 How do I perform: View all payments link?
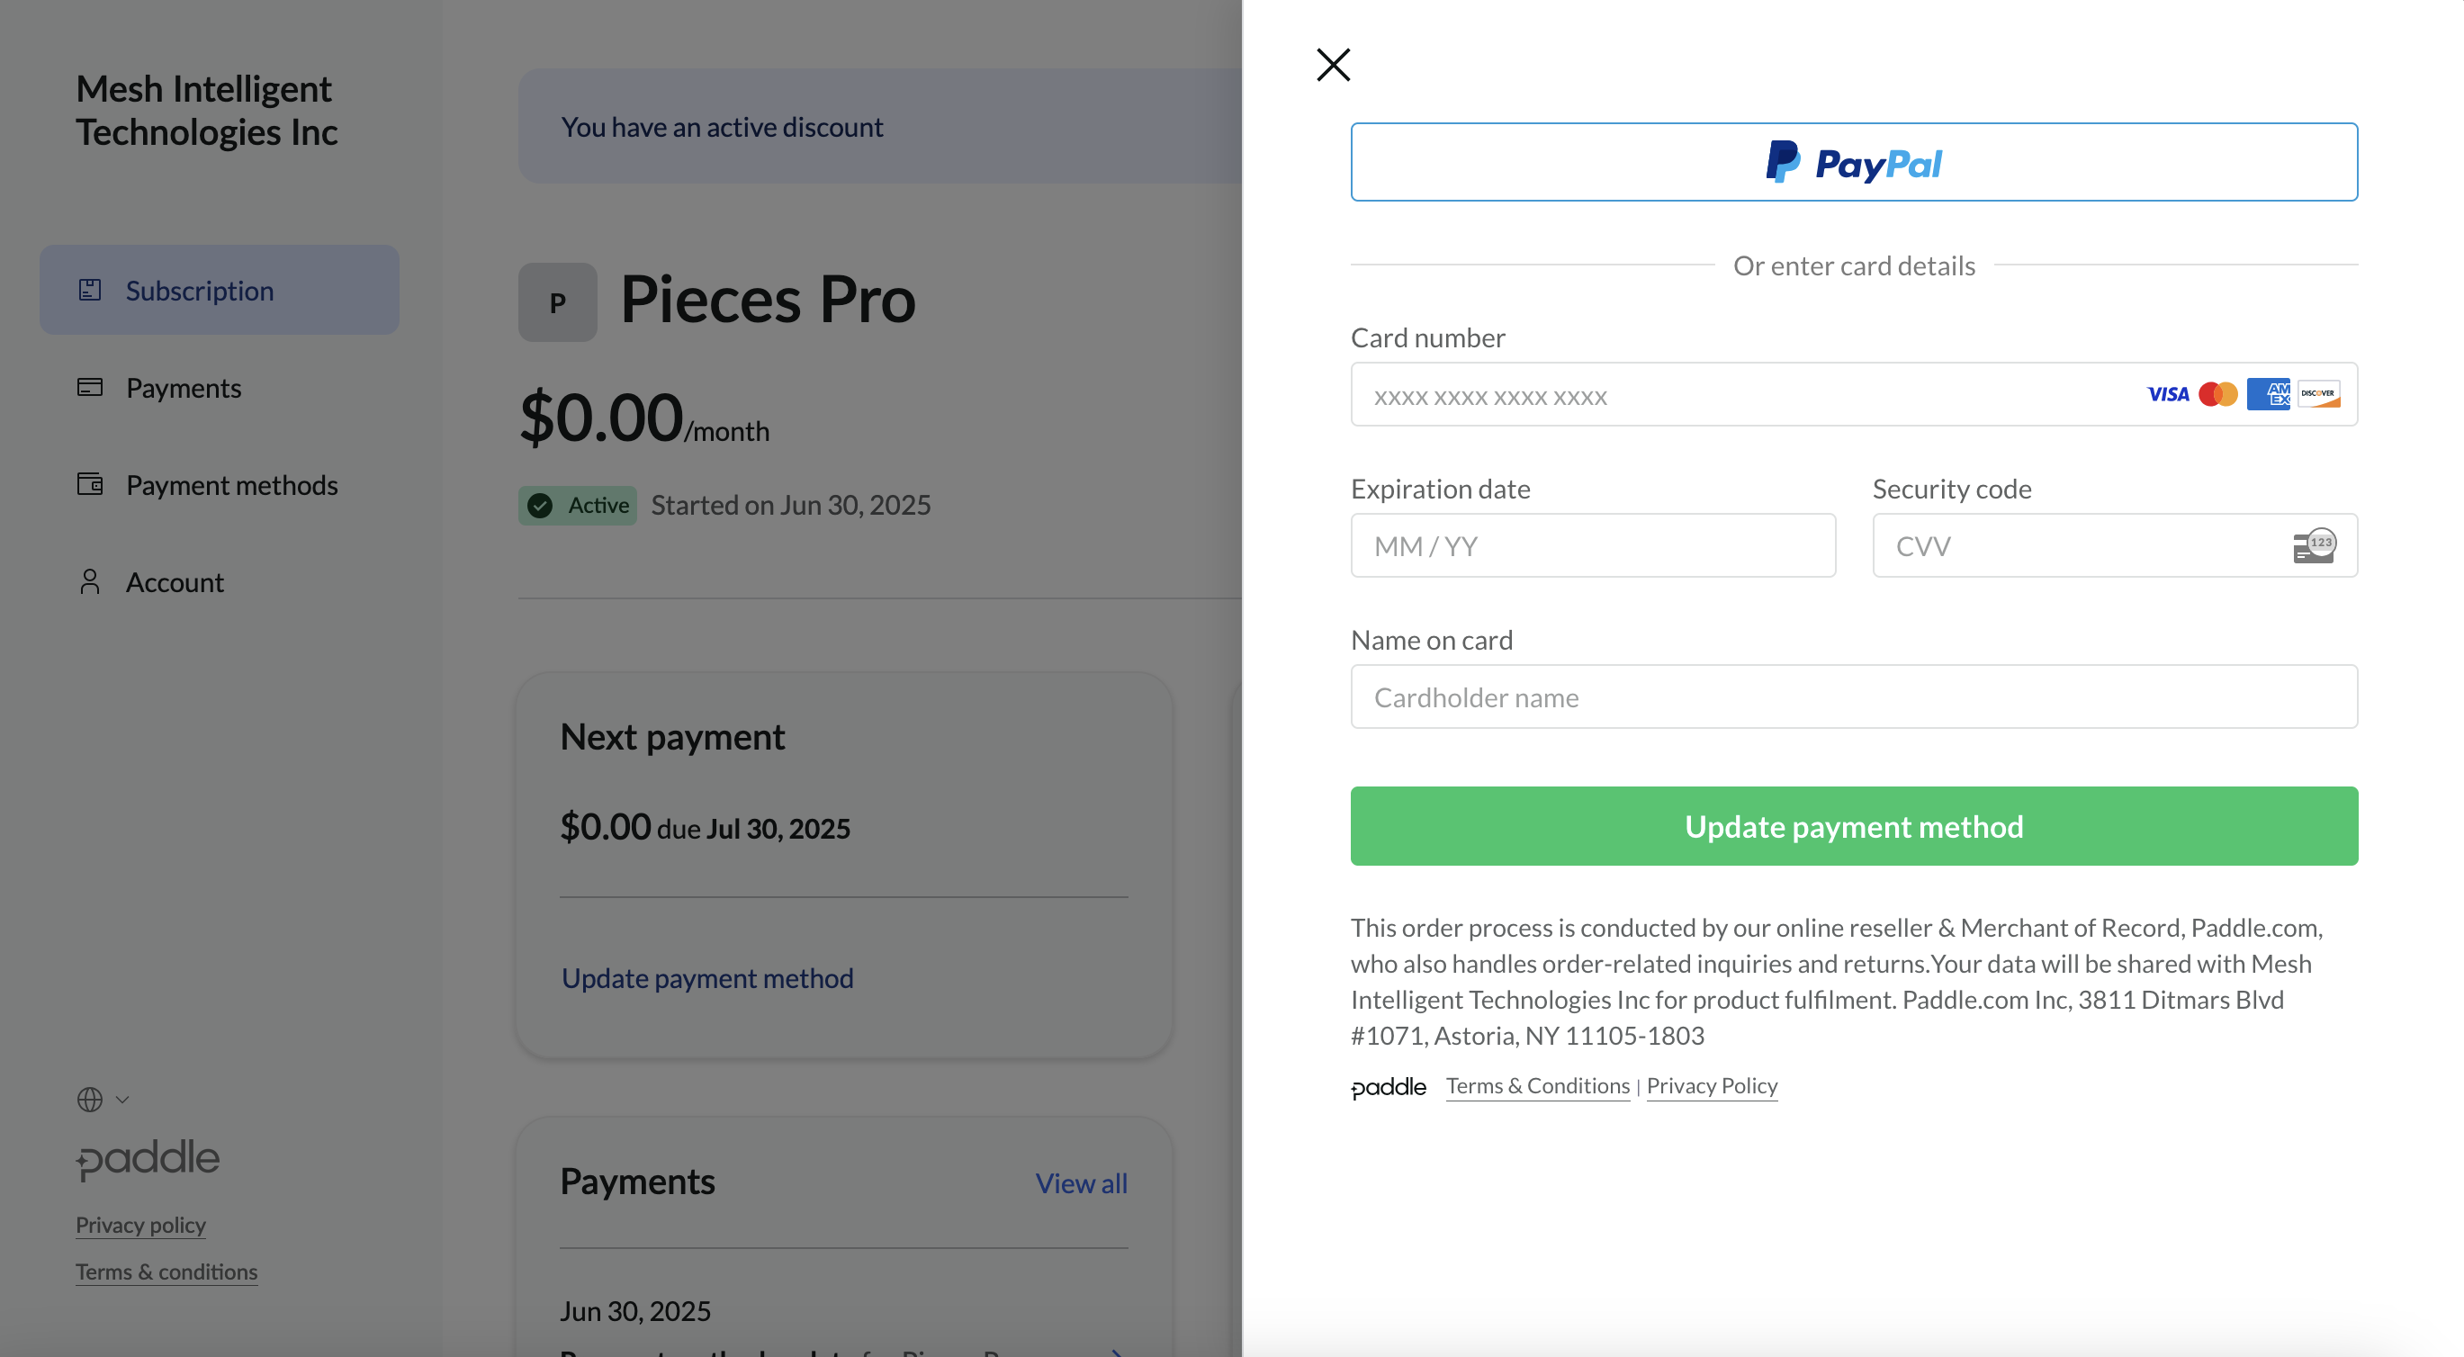click(x=1081, y=1183)
